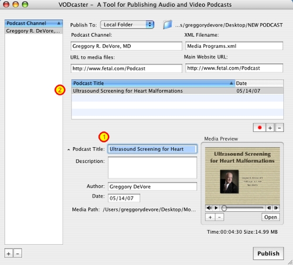Add a new podcast episode with plus

tap(270, 128)
